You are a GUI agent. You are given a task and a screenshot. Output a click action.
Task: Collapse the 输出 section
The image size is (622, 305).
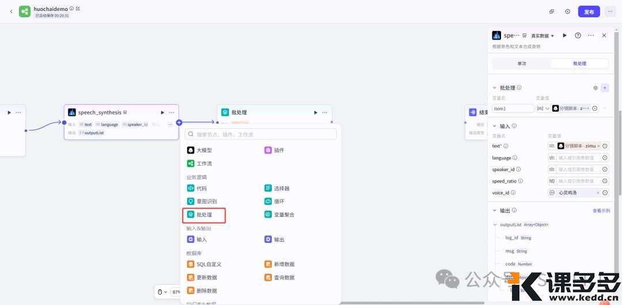494,211
